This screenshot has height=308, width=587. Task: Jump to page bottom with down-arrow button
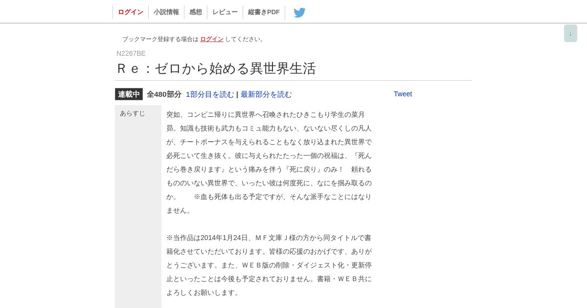570,33
